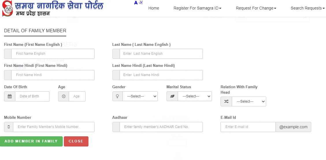Click the First Name Hindi label
This screenshot has height=160, width=326.
(36, 65)
